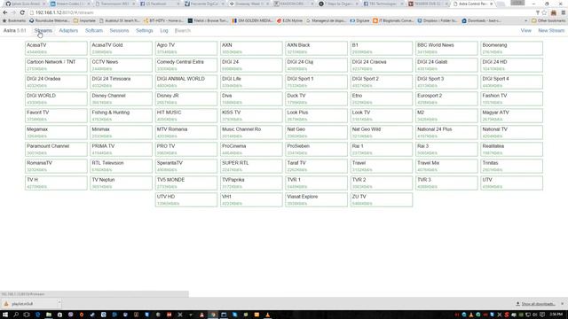The width and height of the screenshot is (568, 319).
Task: Select the DIGI 24 HD stream
Action: 512,65
